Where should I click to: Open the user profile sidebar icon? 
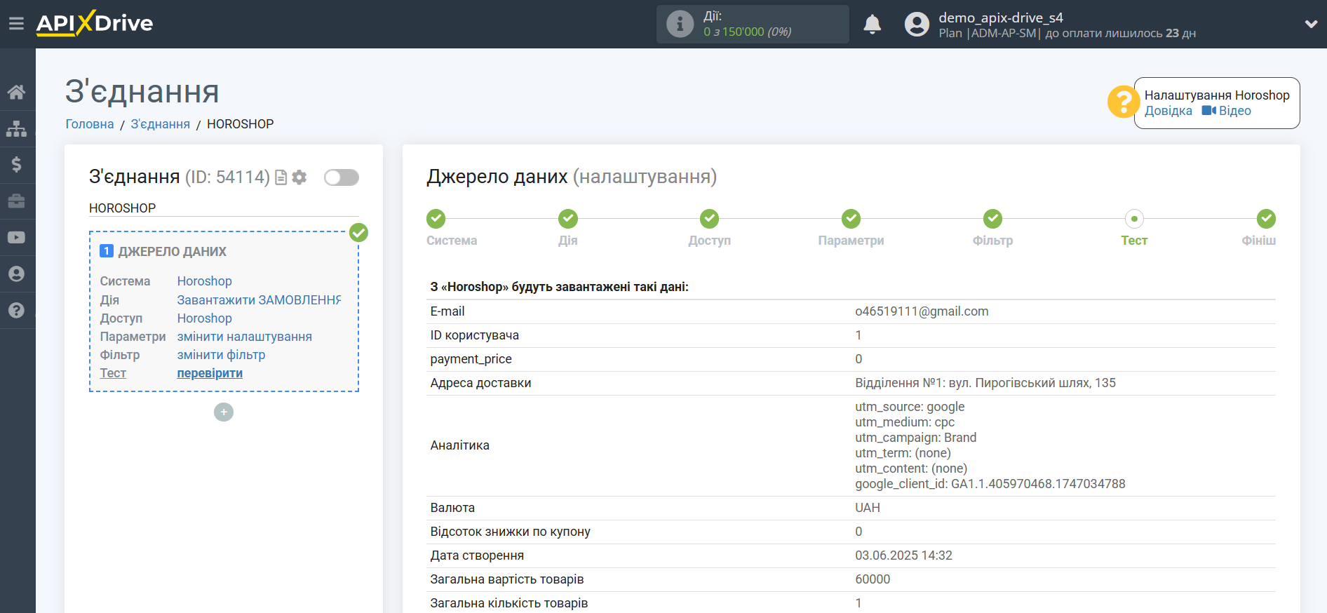pyautogui.click(x=16, y=274)
